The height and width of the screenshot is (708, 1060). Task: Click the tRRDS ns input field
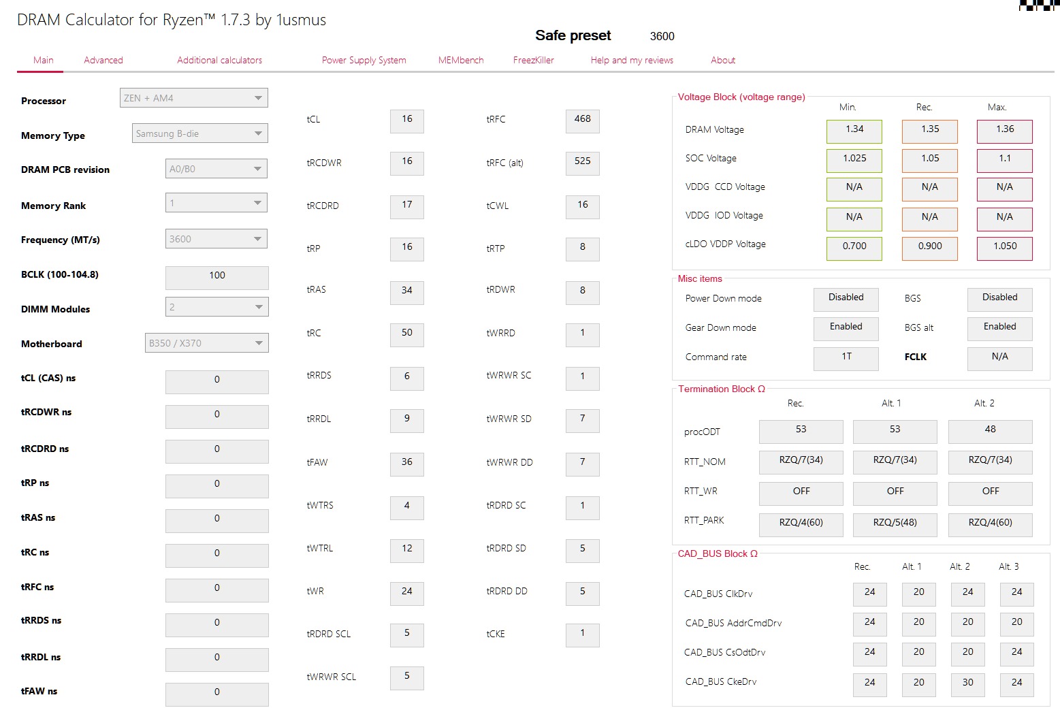(217, 625)
